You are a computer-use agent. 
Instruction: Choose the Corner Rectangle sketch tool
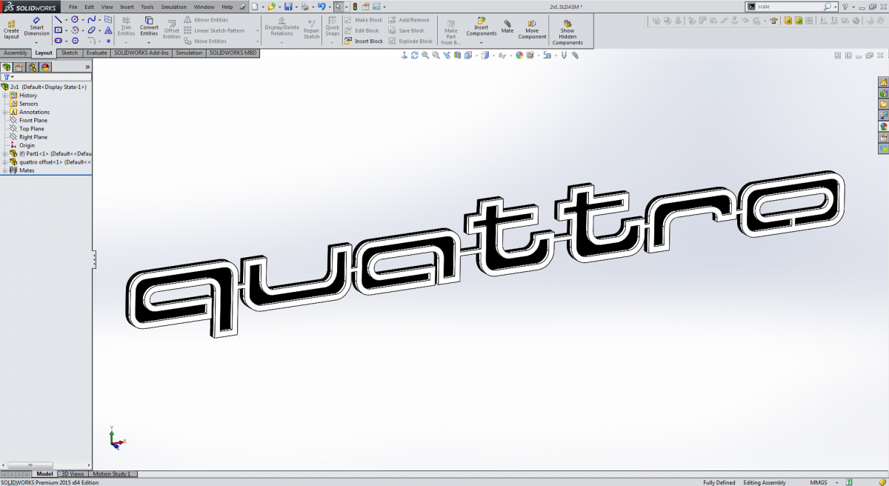point(58,30)
